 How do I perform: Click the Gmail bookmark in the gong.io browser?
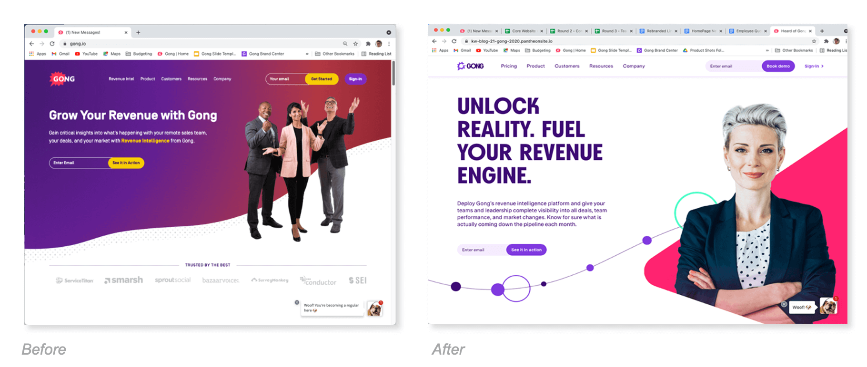tap(60, 54)
